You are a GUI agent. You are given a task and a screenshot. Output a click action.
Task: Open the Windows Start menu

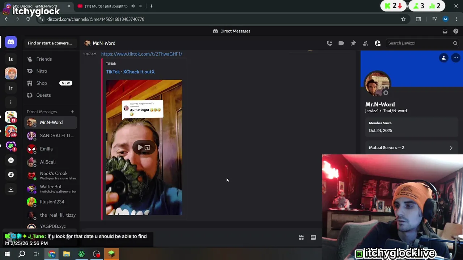pos(7,254)
